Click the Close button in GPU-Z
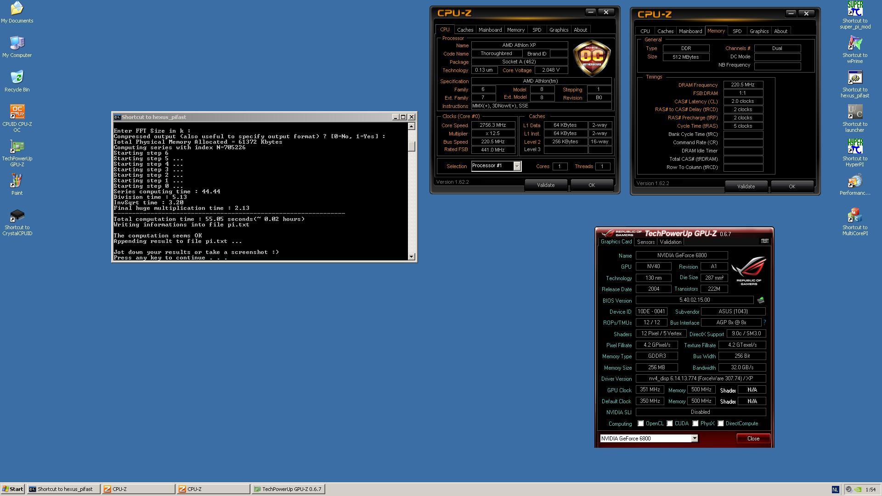882x496 pixels. point(753,439)
